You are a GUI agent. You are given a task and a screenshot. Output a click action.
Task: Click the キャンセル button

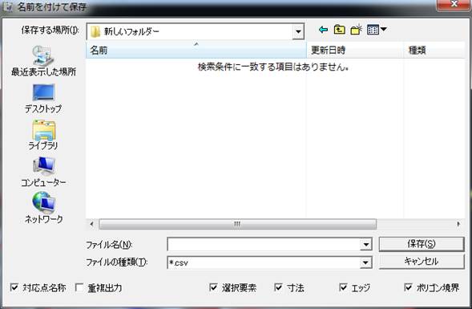pyautogui.click(x=422, y=262)
